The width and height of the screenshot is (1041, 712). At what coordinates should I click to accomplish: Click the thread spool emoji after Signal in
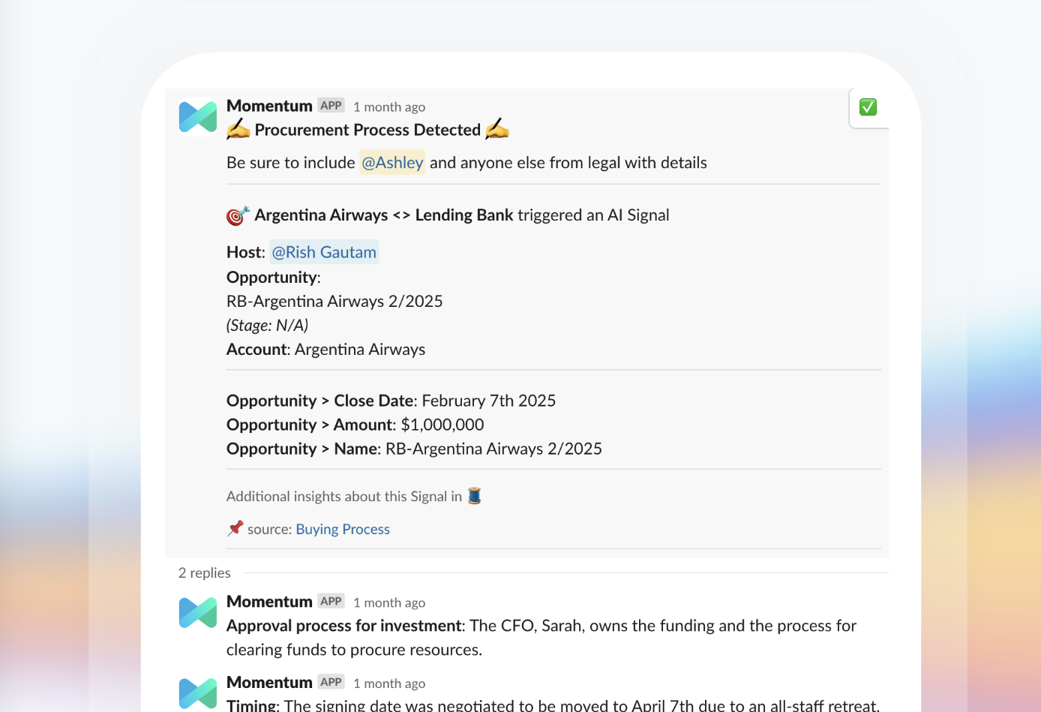[474, 496]
